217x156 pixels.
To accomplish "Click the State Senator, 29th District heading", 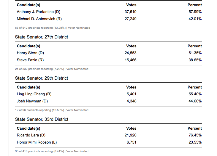I will (42, 78).
